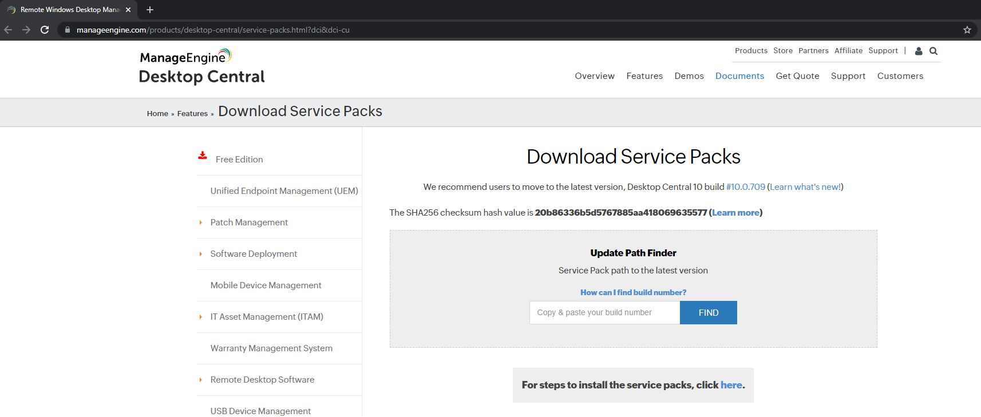This screenshot has height=417, width=981.
Task: Select Free Edition in sidebar
Action: click(239, 160)
